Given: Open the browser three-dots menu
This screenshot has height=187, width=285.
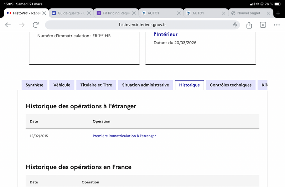Looking at the screenshot, I should pyautogui.click(x=277, y=25).
